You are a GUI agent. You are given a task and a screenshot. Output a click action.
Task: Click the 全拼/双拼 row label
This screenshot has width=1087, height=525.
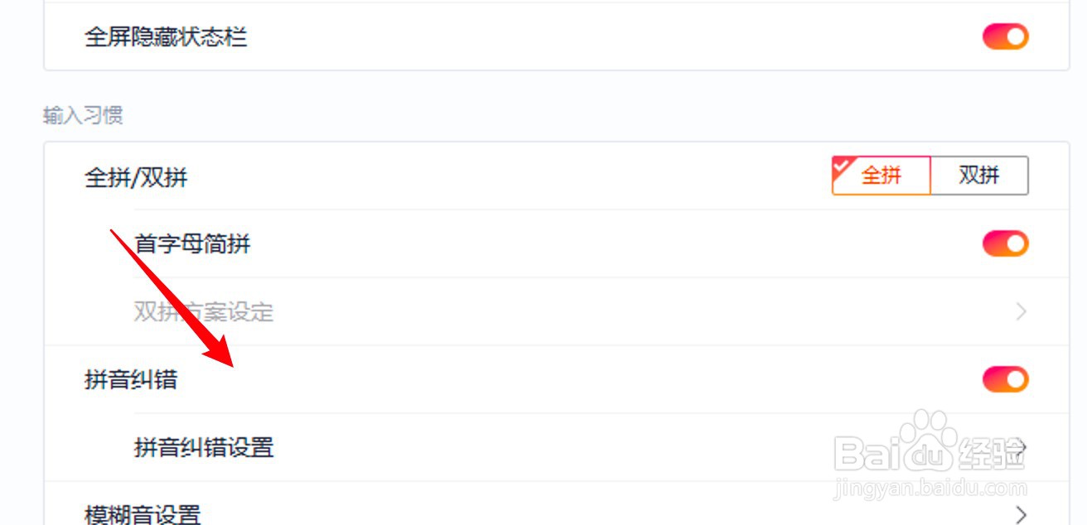[136, 177]
